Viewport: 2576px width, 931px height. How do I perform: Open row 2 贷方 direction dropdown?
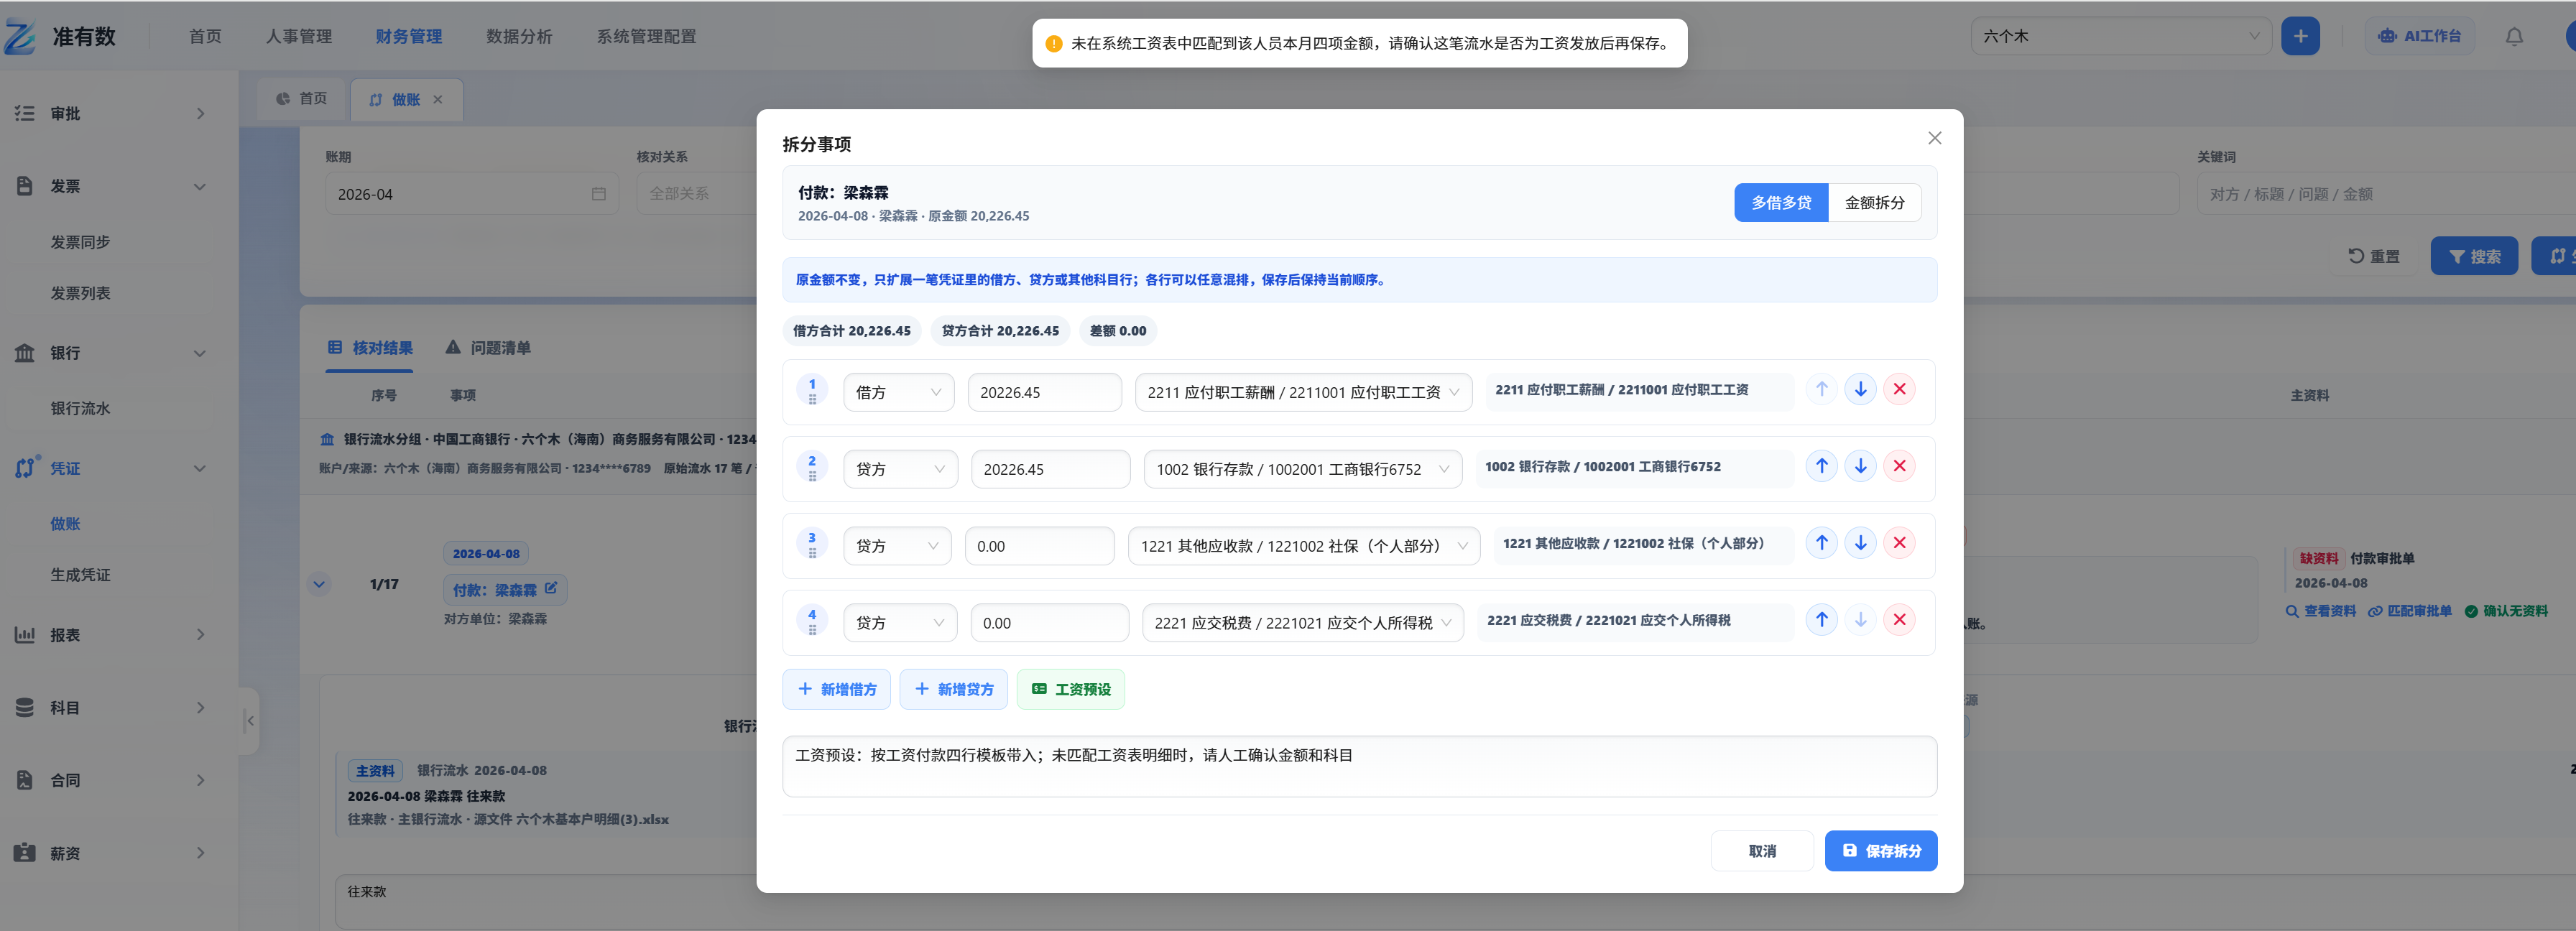pos(900,469)
